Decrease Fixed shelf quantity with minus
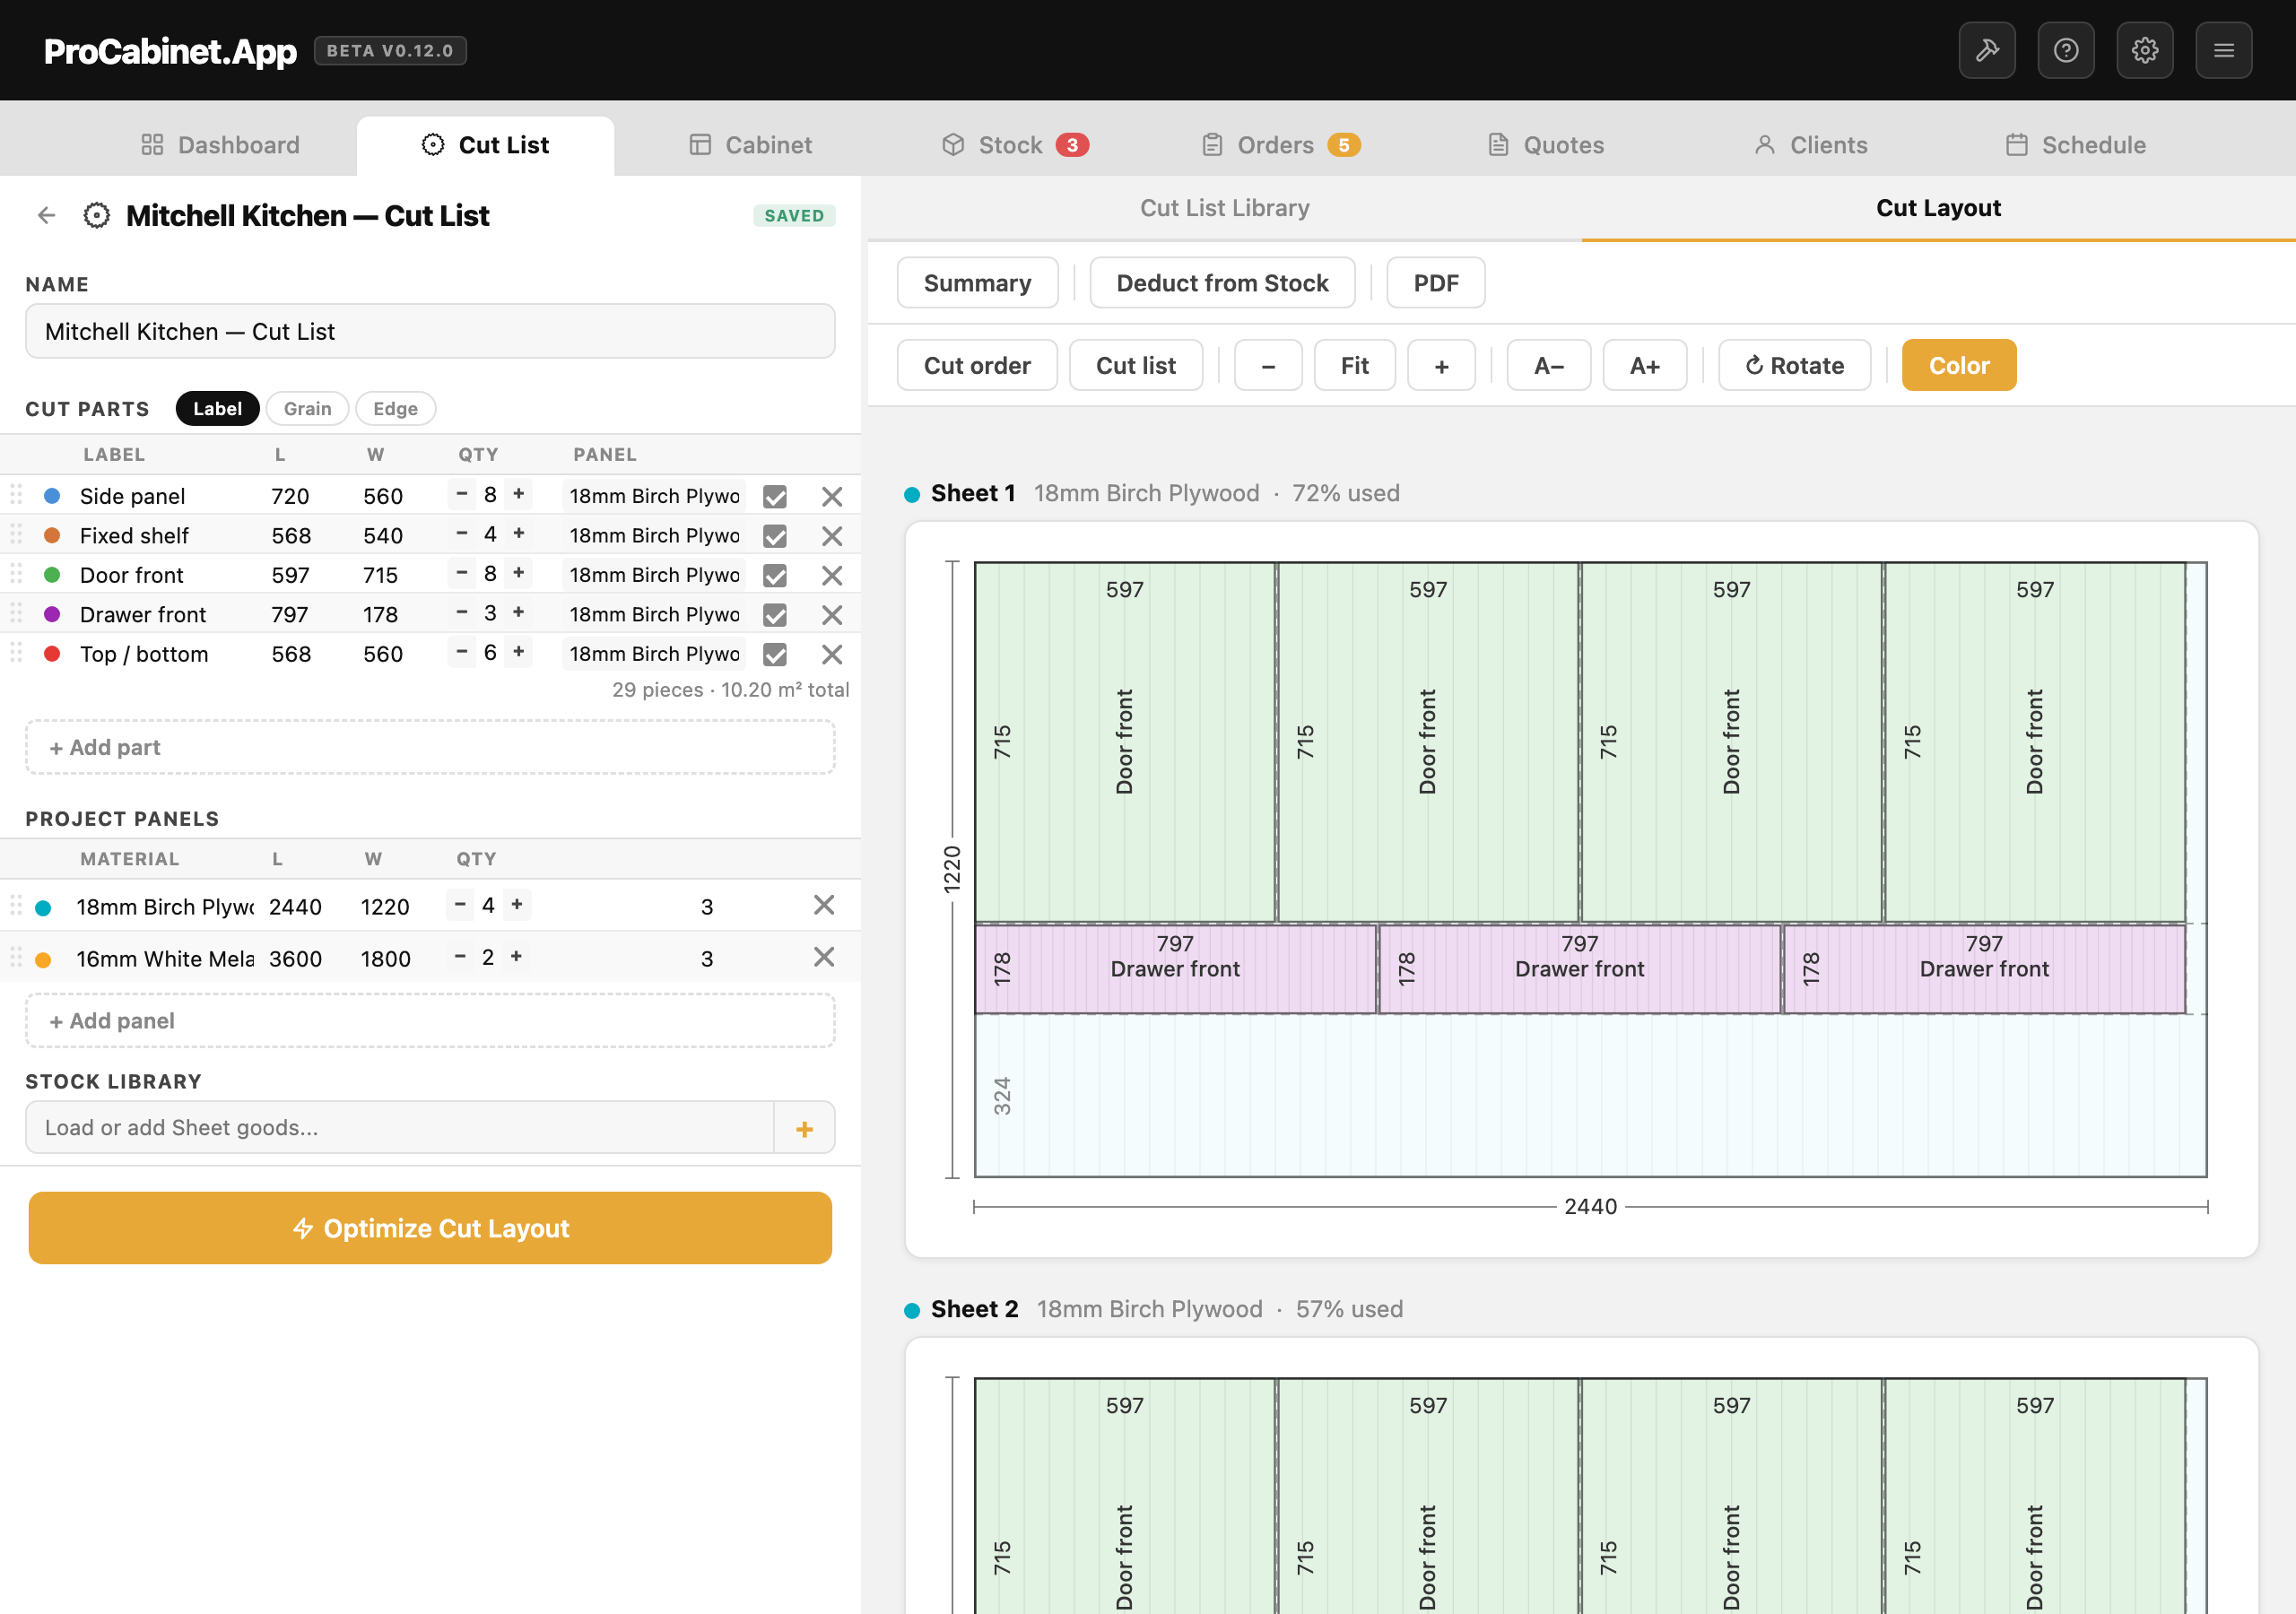 461,533
